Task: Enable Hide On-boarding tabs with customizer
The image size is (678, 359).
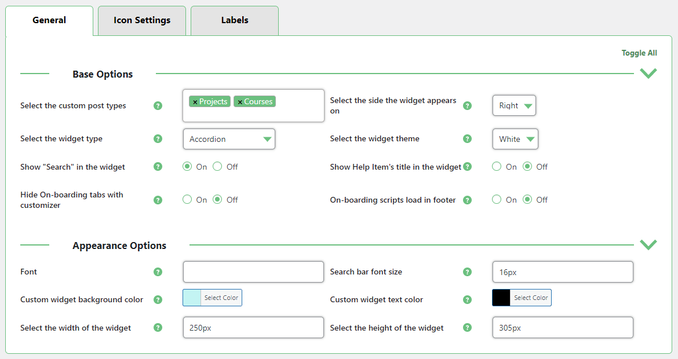Action: pyautogui.click(x=187, y=200)
